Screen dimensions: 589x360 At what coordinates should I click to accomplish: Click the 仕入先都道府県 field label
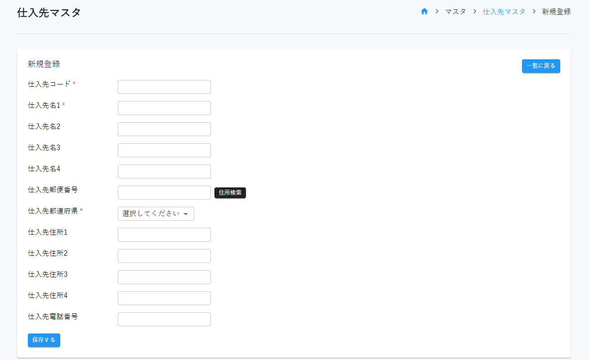[53, 211]
